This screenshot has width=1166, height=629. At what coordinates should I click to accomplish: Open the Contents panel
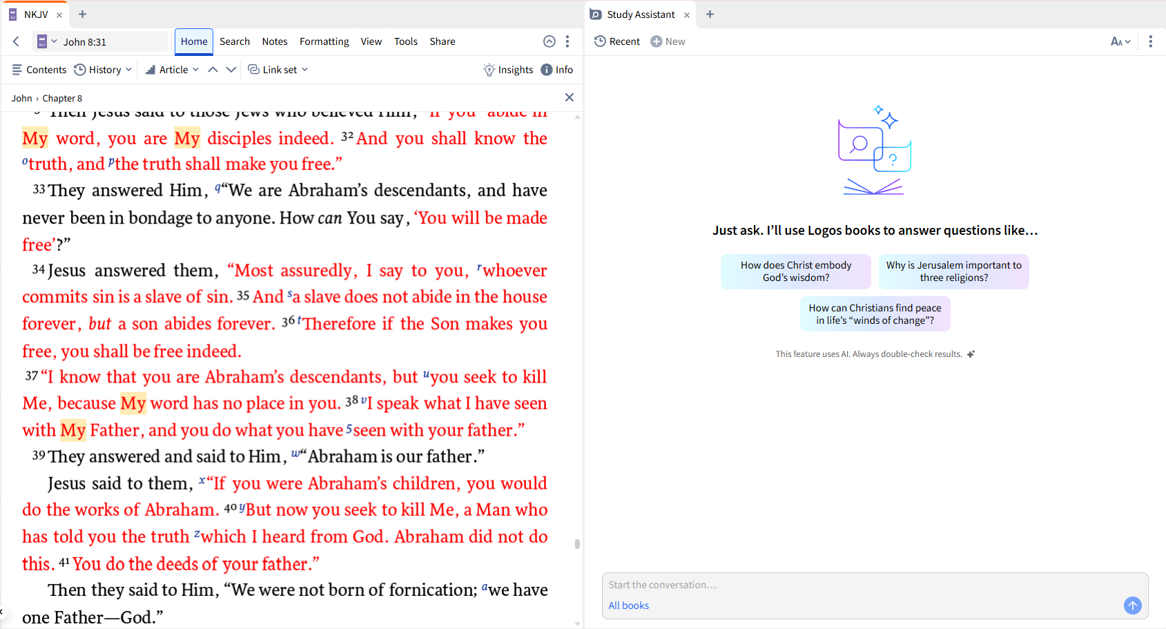(x=39, y=69)
